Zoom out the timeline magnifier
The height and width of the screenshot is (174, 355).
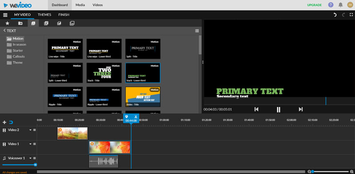point(309,172)
